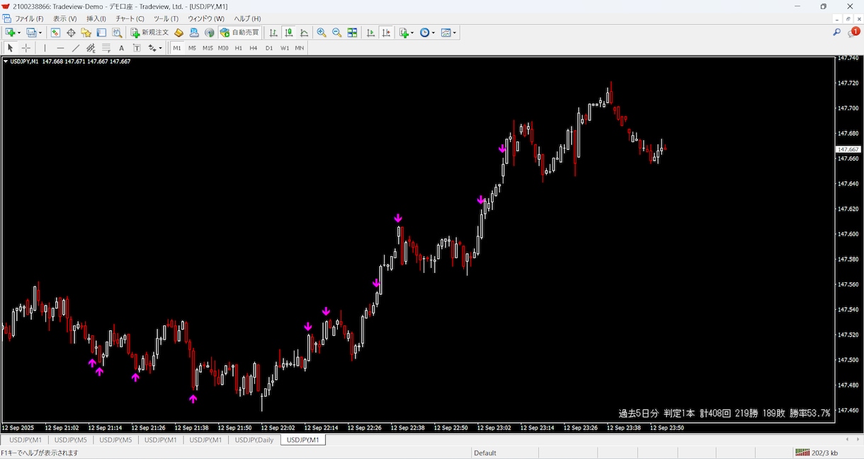Click the 自動売買 auto trading button

point(240,33)
